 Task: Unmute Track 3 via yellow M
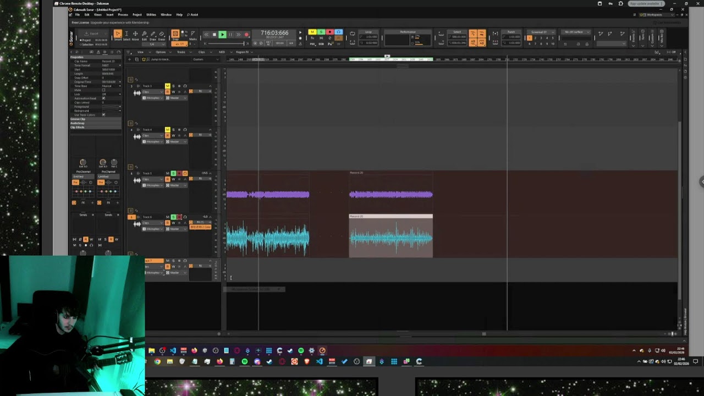[x=168, y=86]
